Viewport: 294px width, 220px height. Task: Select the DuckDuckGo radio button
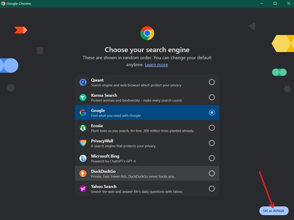pyautogui.click(x=212, y=173)
